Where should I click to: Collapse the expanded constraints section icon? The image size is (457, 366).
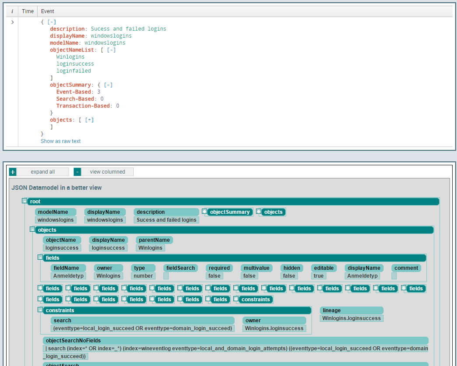pos(40,310)
